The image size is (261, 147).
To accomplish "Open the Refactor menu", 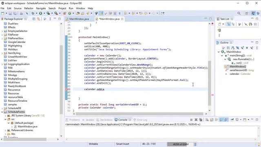I will point(29,8).
